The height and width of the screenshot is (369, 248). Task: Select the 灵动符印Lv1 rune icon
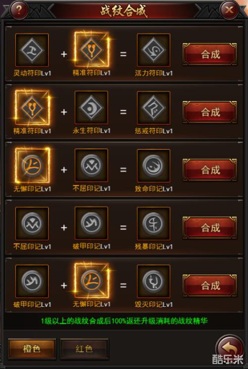pyautogui.click(x=32, y=50)
